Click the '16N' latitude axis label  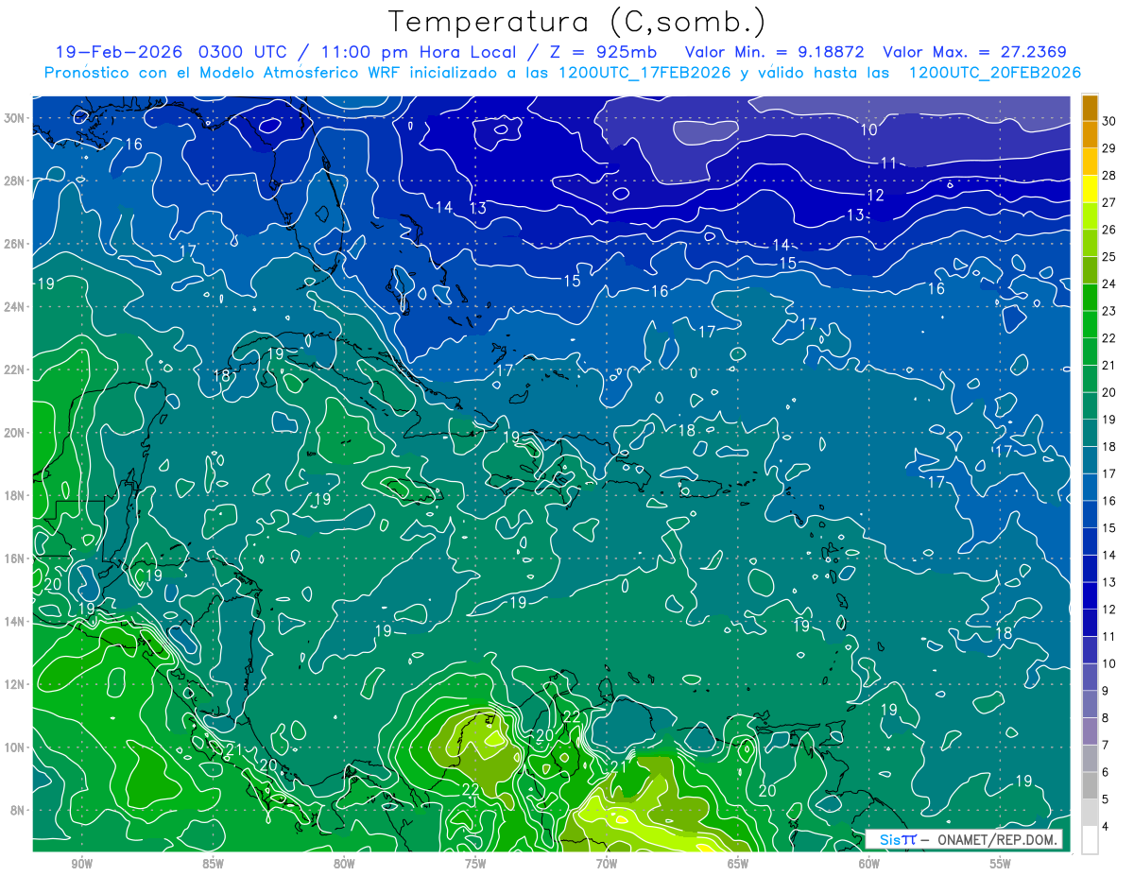pos(15,558)
